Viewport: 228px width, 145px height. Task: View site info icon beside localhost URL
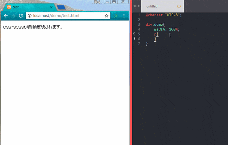click(30, 16)
